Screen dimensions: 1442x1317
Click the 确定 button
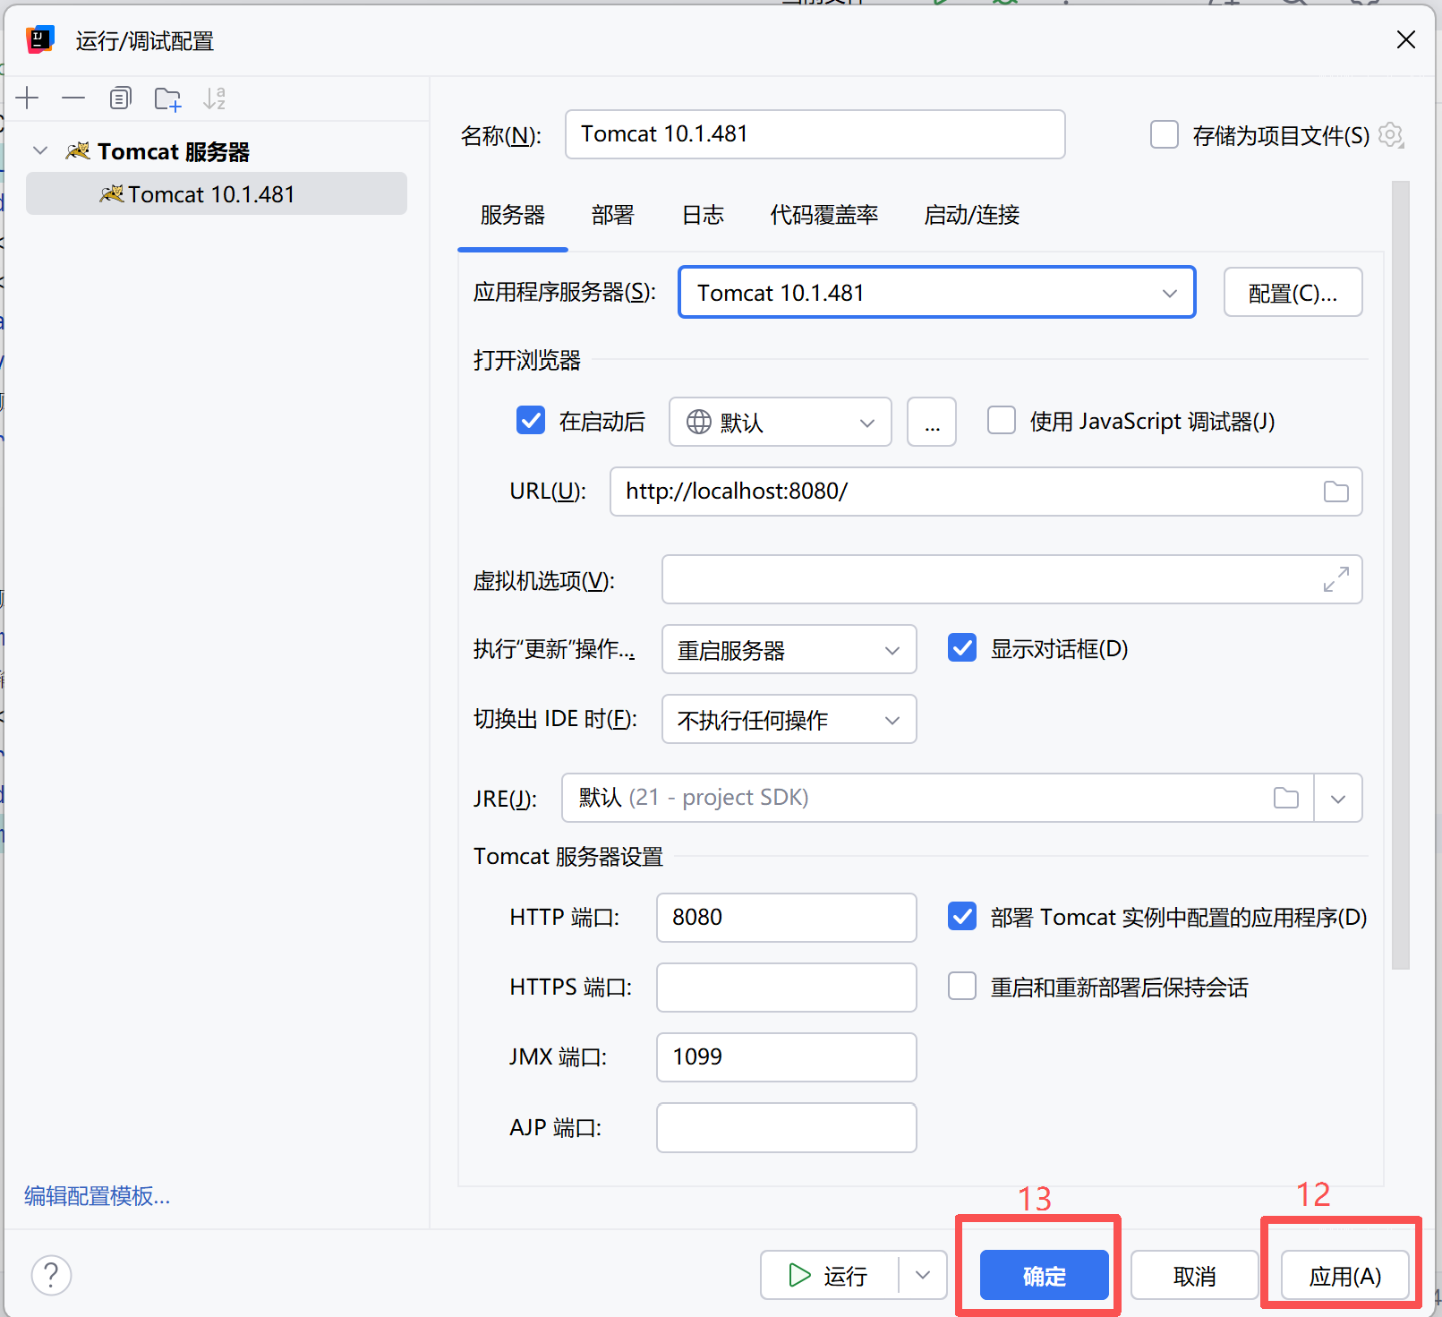tap(1045, 1275)
